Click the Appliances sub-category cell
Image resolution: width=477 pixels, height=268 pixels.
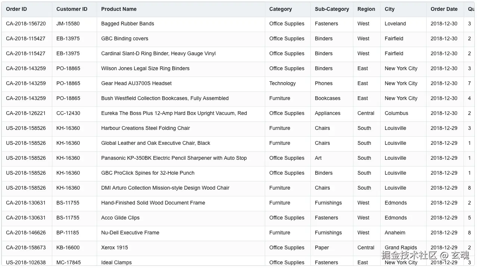point(328,113)
